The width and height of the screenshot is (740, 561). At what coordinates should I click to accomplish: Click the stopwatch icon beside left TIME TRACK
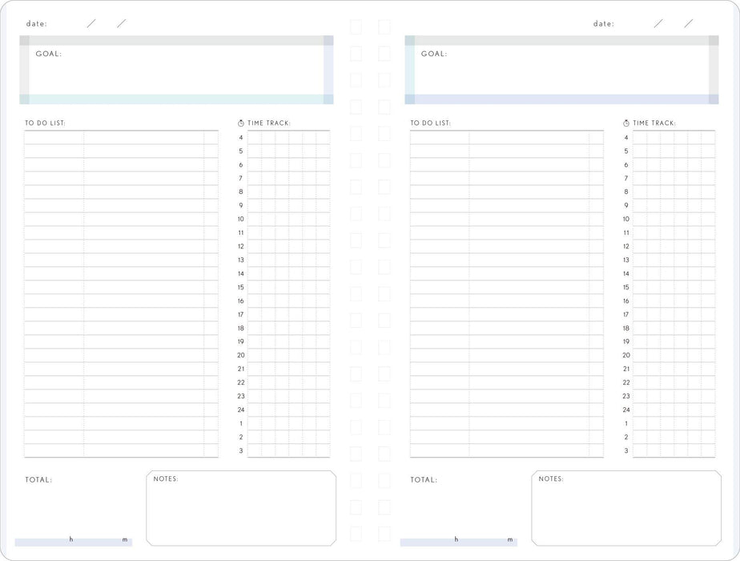coord(239,123)
